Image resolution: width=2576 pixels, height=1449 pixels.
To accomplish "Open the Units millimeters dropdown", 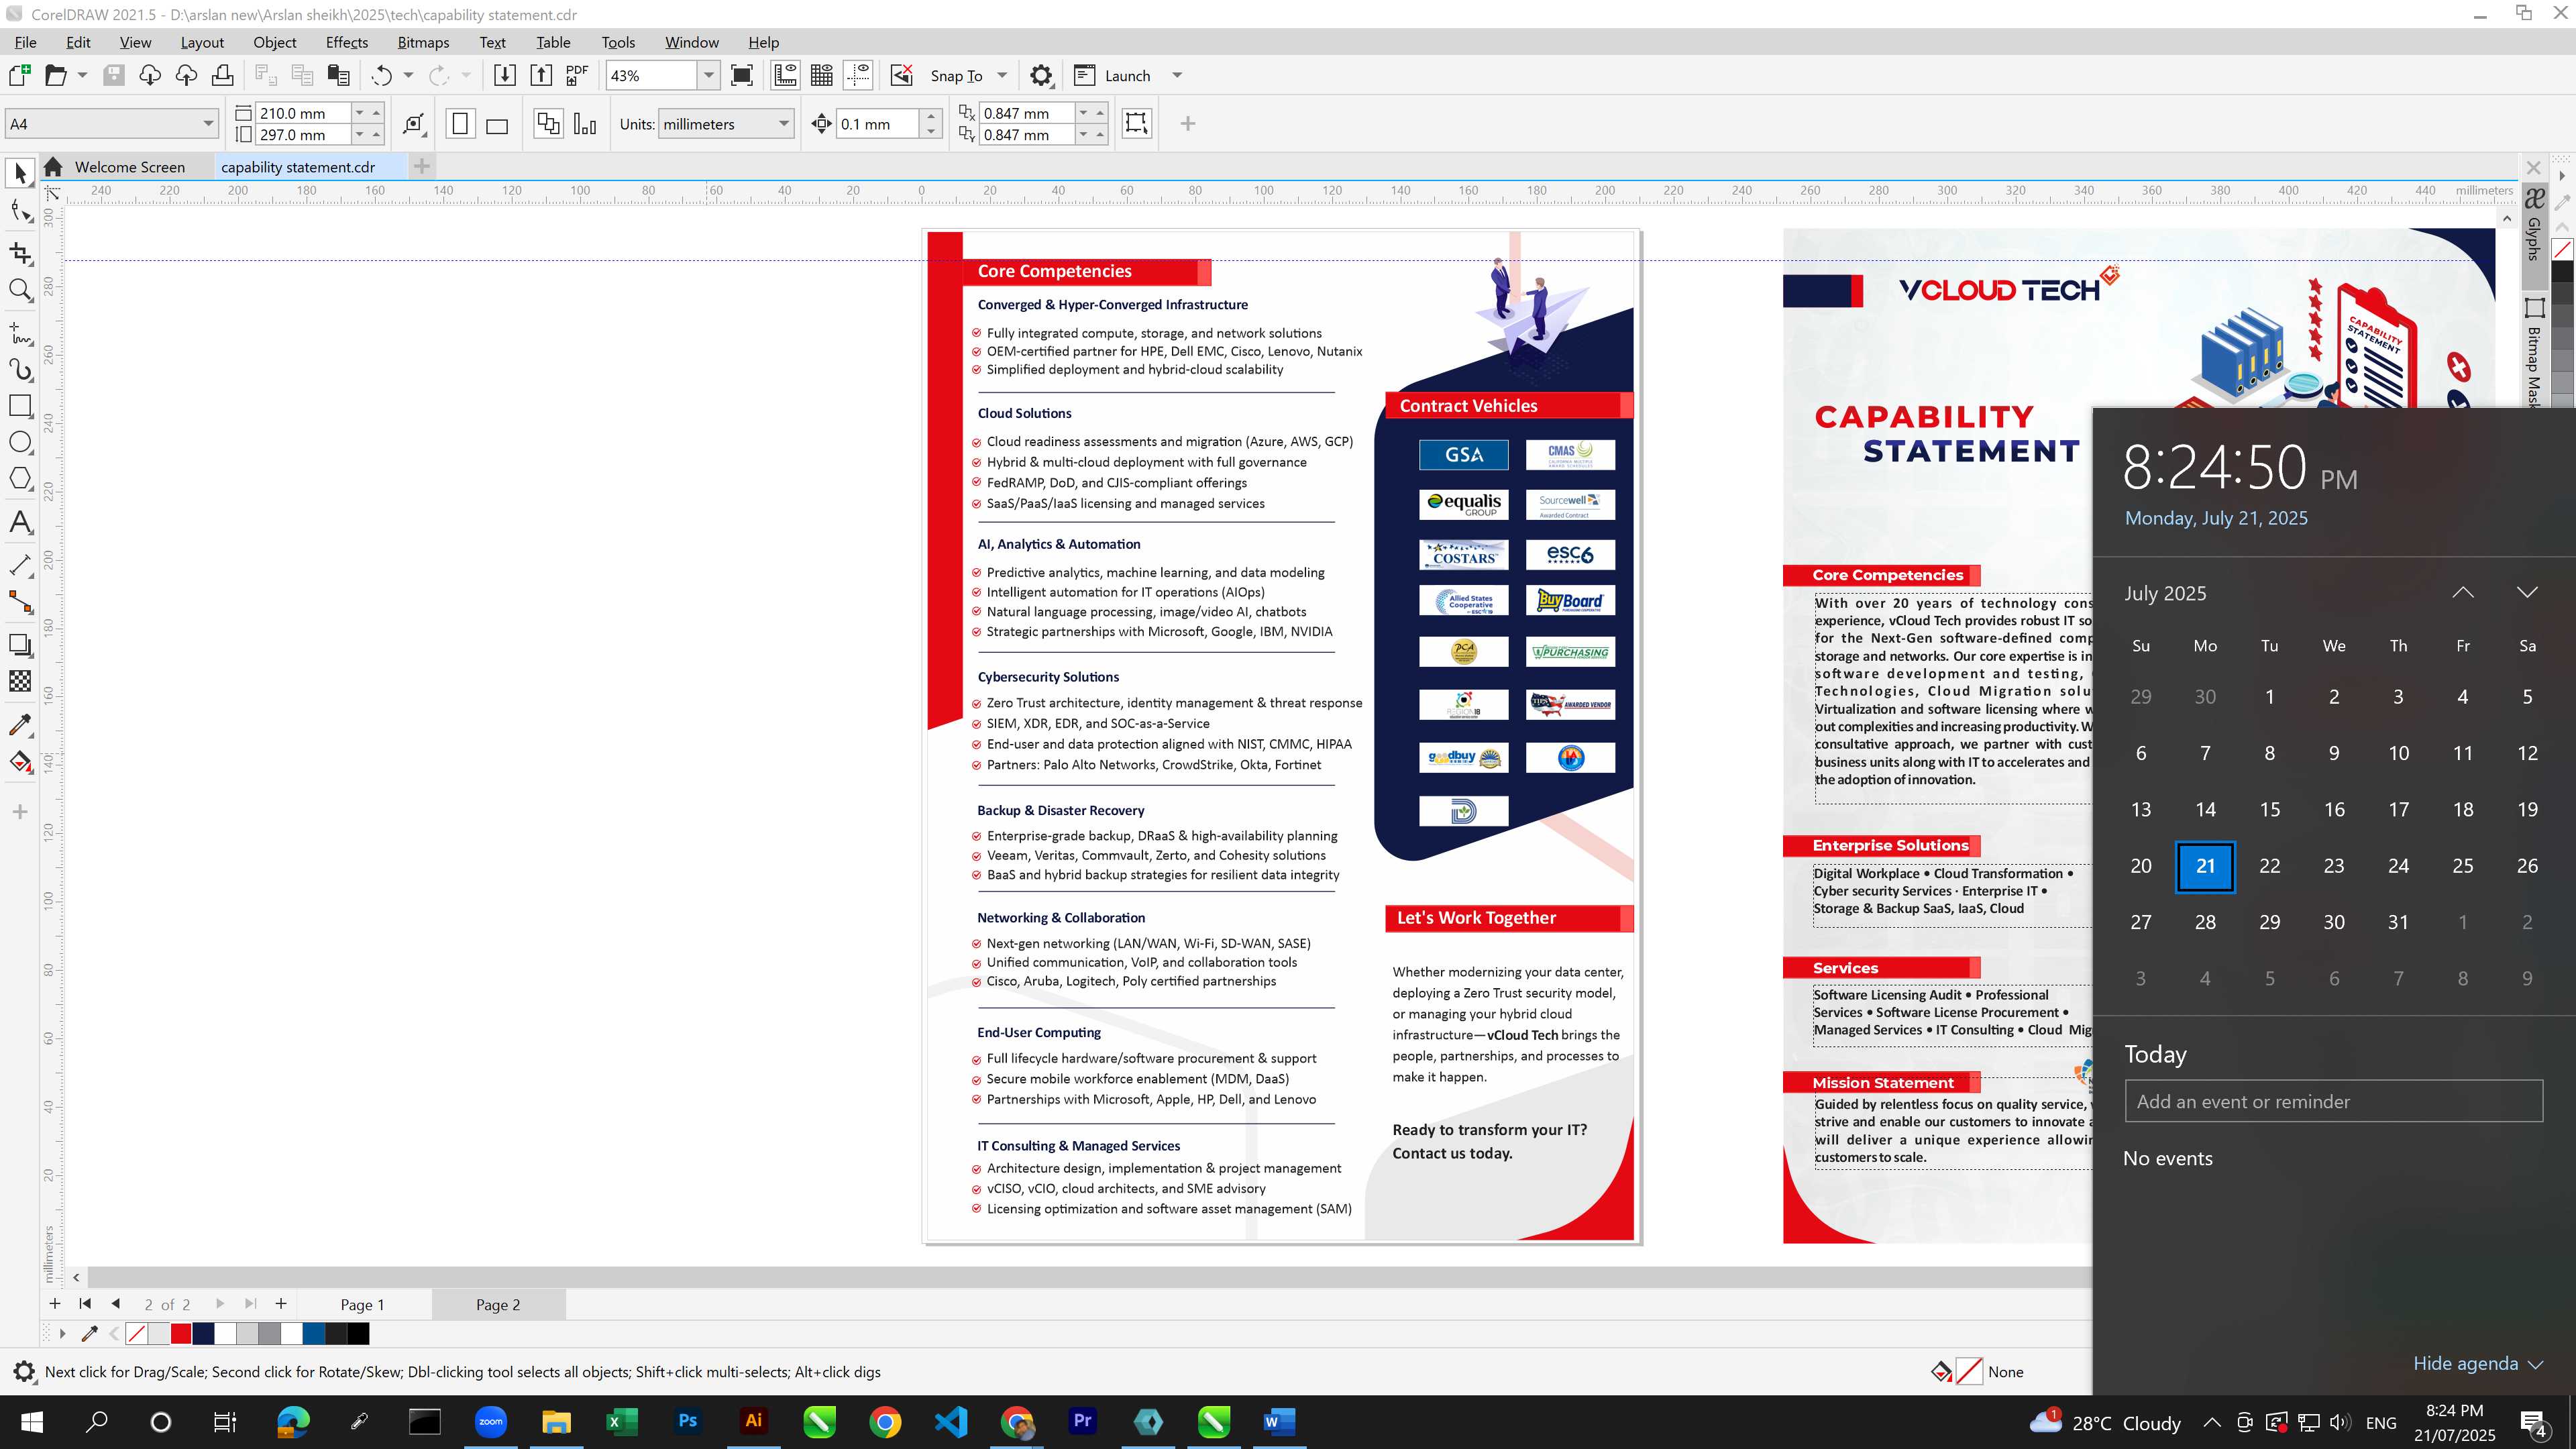I will 783,124.
